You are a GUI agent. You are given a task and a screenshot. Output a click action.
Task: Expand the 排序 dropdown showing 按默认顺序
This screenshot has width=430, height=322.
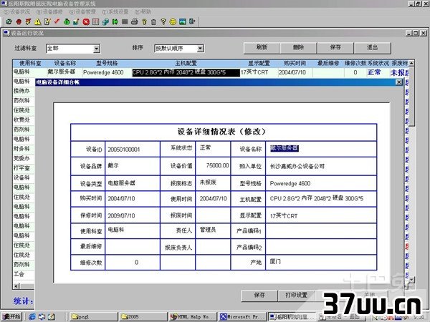click(200, 49)
